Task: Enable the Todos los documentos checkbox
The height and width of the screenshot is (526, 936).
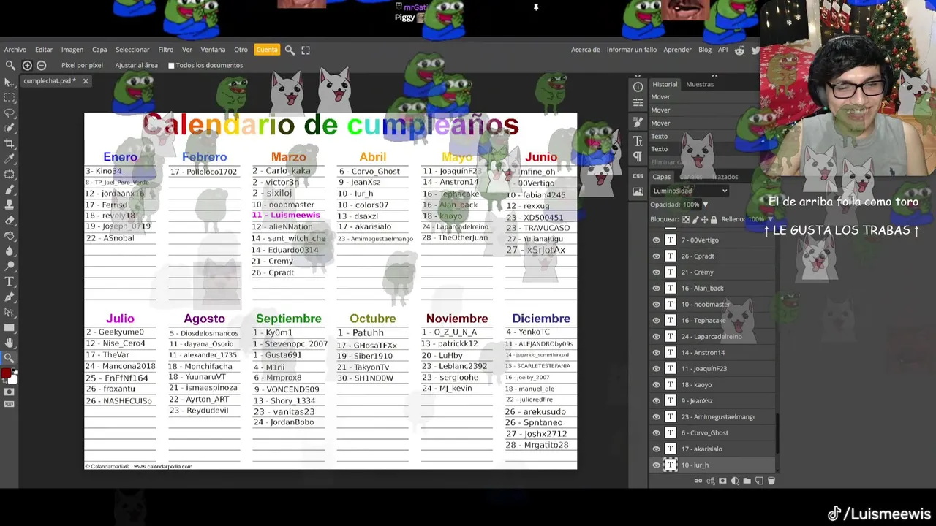Action: point(171,66)
